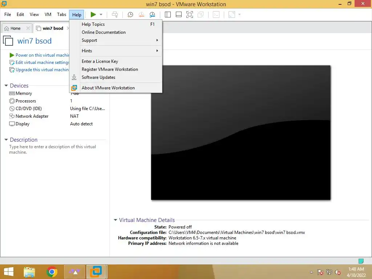Viewport: 372px width, 279px height.
Task: Click the network tray icon
Action: [329, 272]
